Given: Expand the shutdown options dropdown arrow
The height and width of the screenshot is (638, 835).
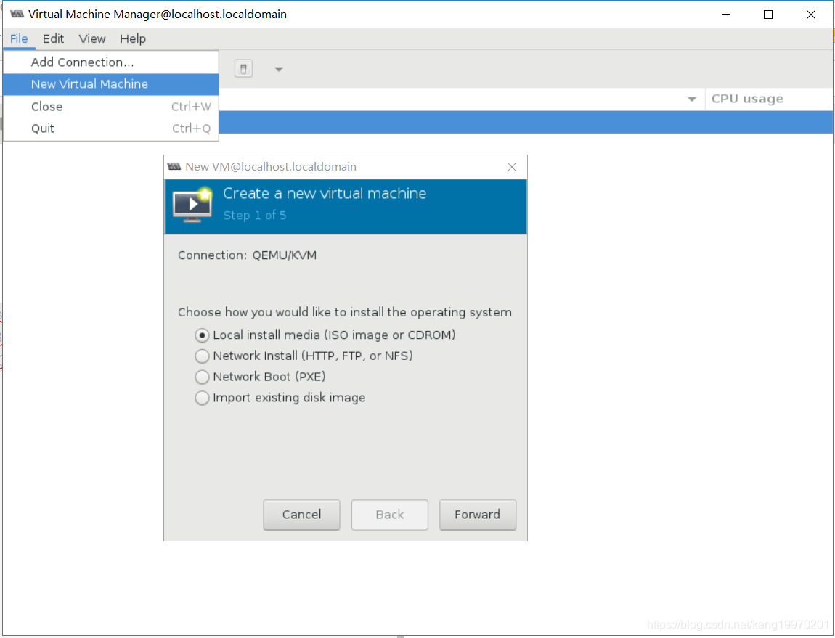Looking at the screenshot, I should click(x=279, y=69).
